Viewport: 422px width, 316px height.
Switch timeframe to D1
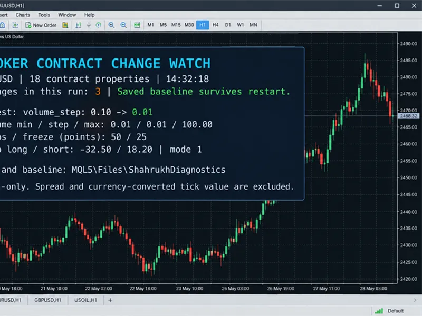228,25
